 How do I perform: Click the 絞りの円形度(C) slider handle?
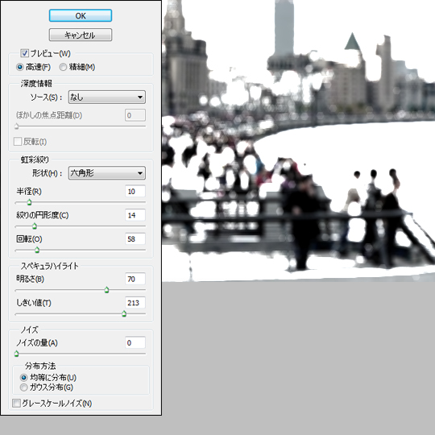(35, 226)
